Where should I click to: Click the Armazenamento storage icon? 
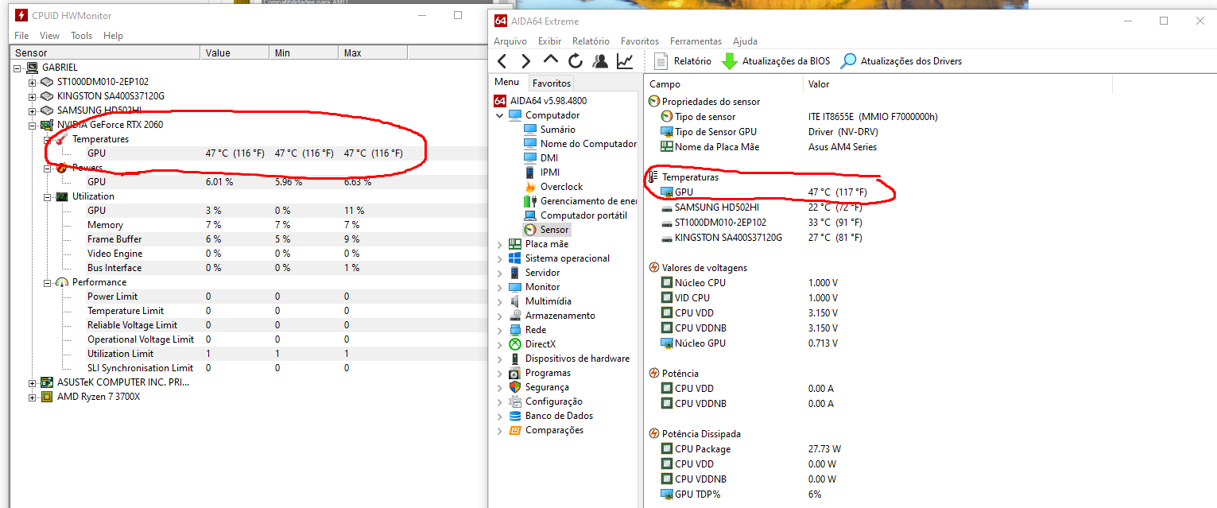[515, 316]
